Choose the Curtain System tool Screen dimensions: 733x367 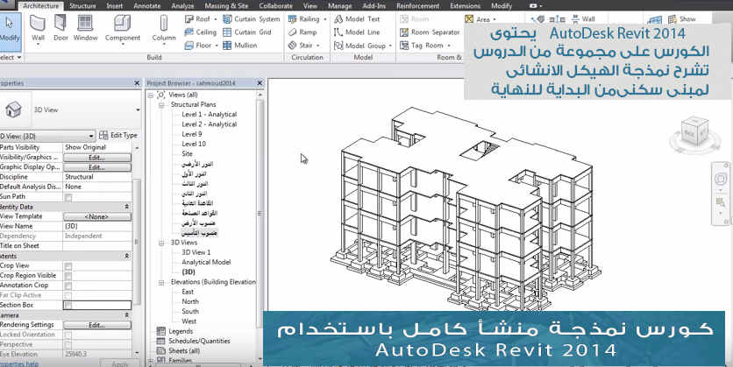tap(252, 19)
